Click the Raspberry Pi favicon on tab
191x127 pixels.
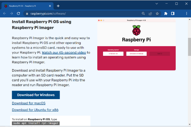(x=6, y=6)
